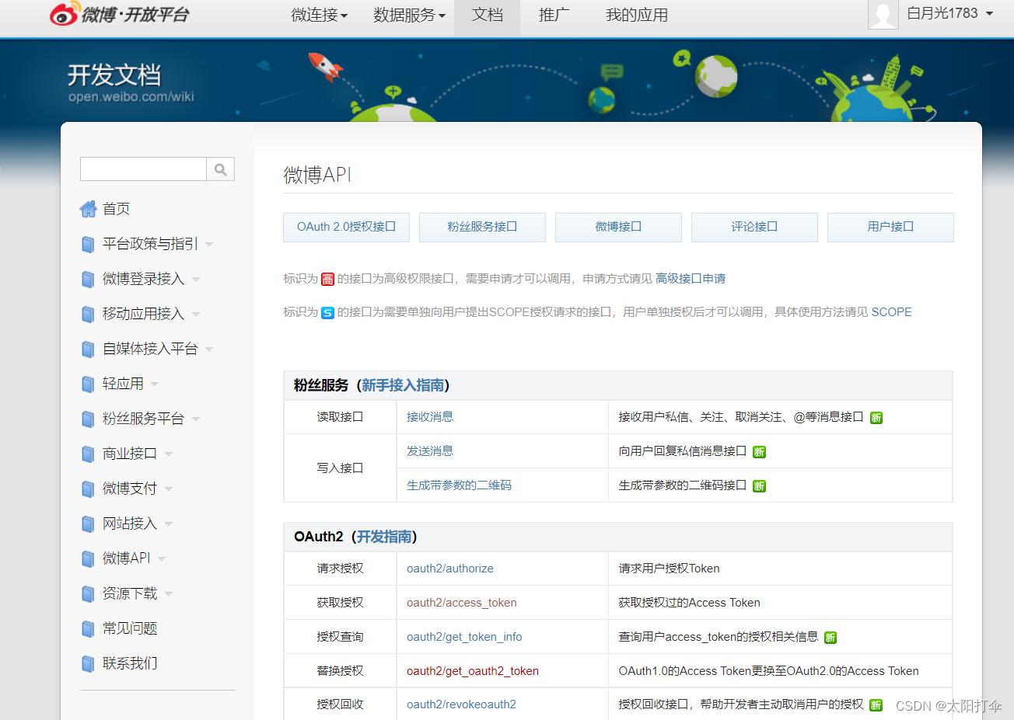Click the book icon beside 微博API

pyautogui.click(x=87, y=558)
